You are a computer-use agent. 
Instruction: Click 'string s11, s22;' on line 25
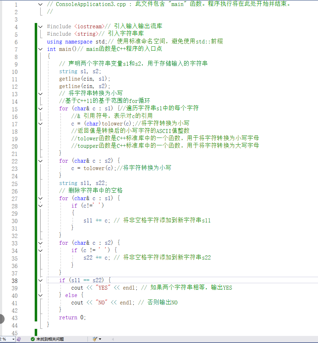click(83, 183)
